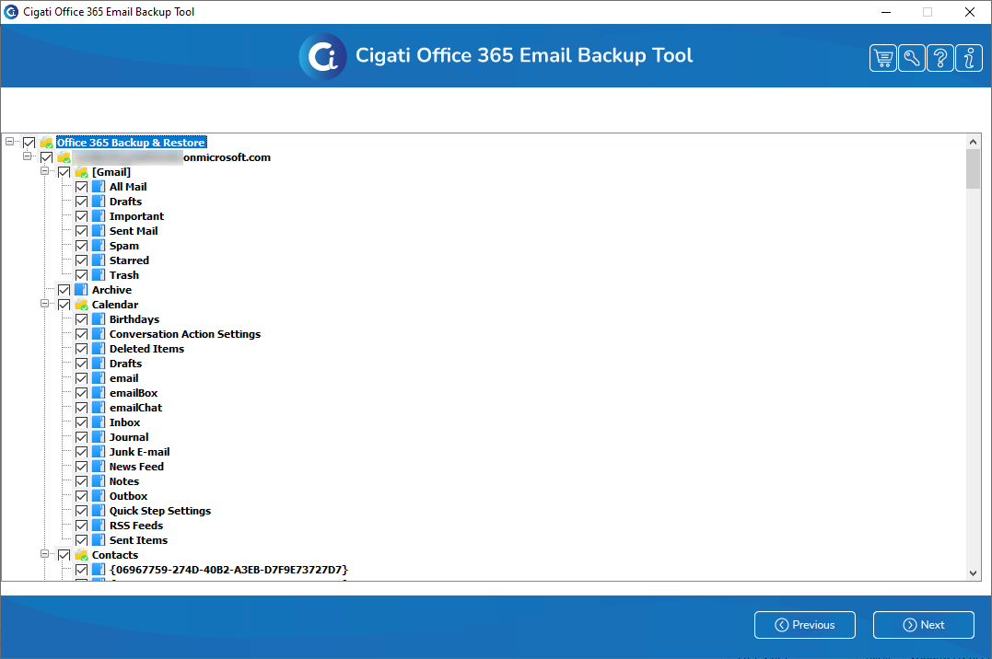Uncheck the Calendar folder checkbox
Image resolution: width=992 pixels, height=659 pixels.
[64, 305]
